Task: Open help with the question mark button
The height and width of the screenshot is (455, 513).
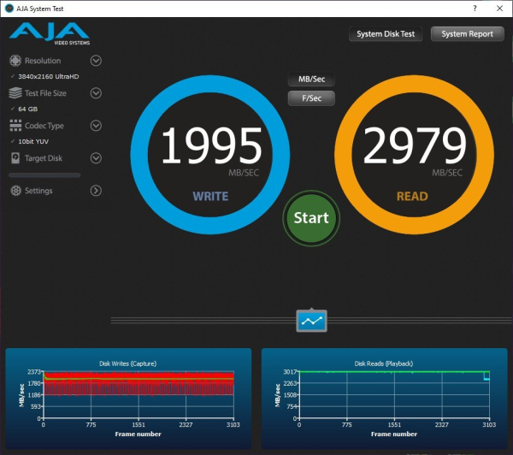Action: click(x=475, y=9)
